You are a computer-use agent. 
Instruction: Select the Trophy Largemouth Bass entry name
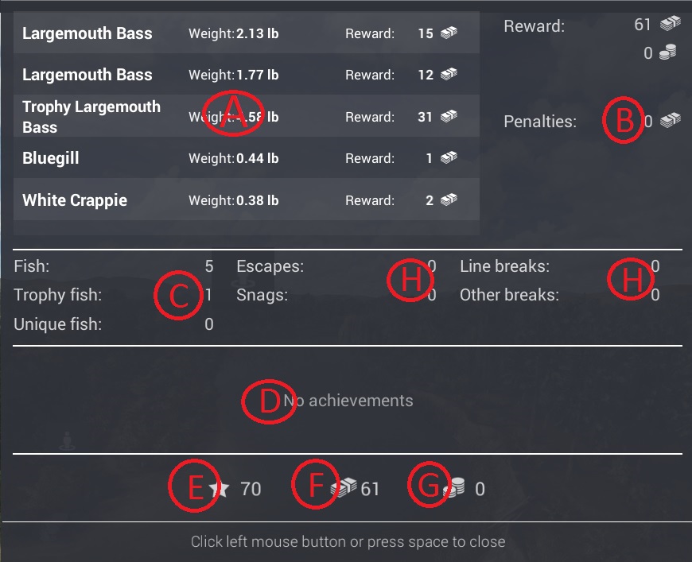(91, 117)
